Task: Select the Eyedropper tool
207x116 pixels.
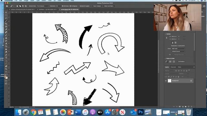Action: (6, 29)
